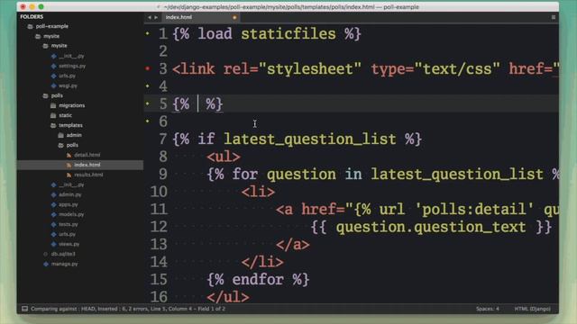Click the previous tab arrow
The width and height of the screenshot is (577, 324).
tap(150, 17)
